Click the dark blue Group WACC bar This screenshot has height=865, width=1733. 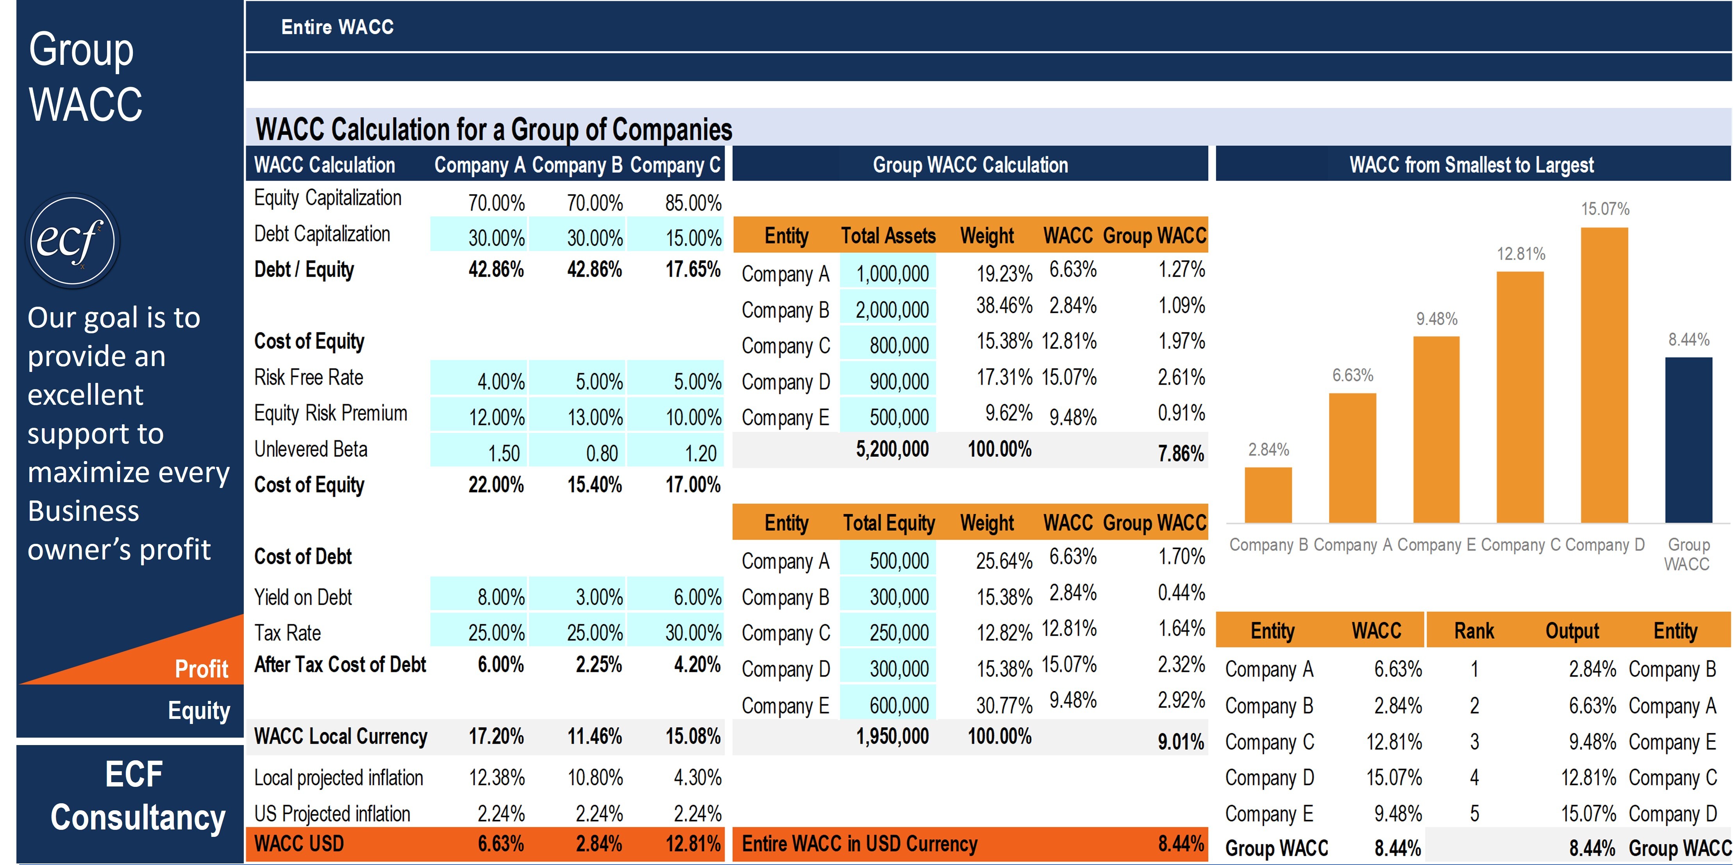(x=1688, y=440)
